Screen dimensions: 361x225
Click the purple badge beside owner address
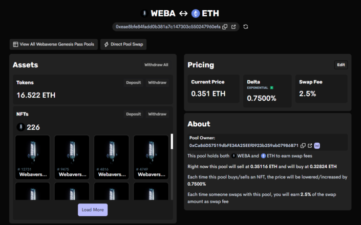tap(317, 146)
